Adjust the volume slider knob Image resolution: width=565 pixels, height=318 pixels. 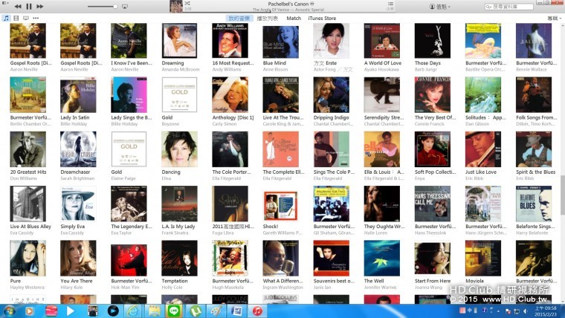pyautogui.click(x=115, y=7)
